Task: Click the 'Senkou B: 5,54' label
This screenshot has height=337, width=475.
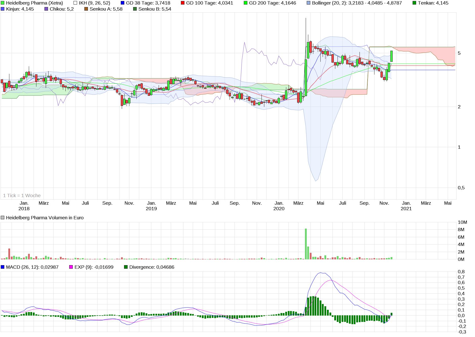Action: (155, 9)
